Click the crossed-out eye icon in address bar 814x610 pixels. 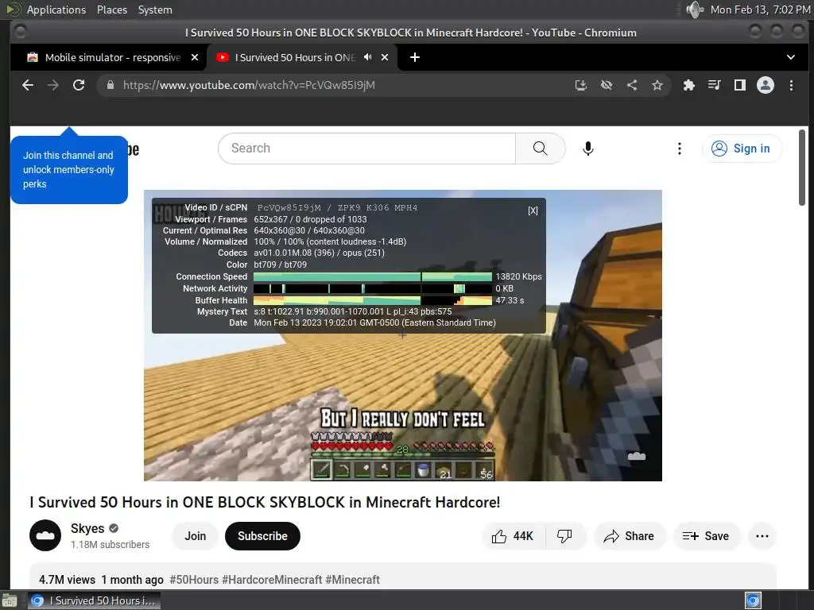(607, 85)
